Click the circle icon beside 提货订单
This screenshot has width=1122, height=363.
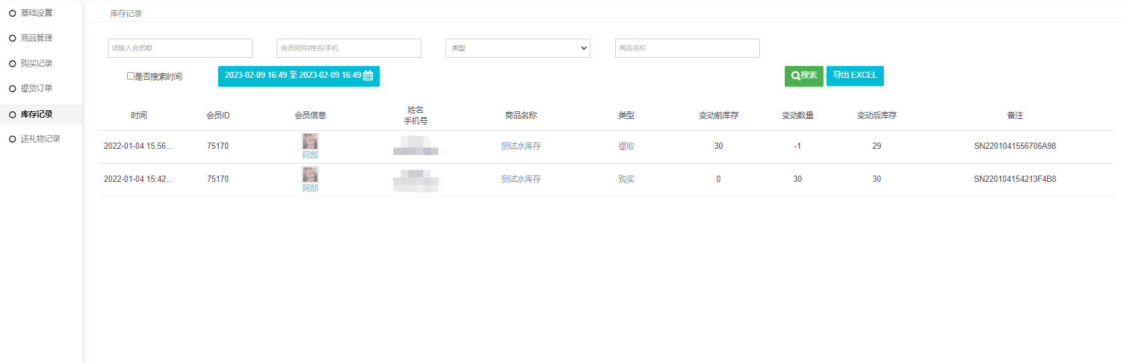tap(12, 89)
